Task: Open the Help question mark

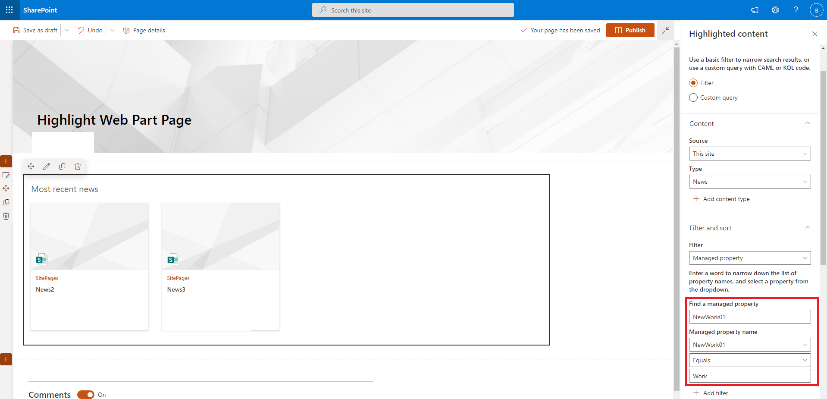Action: coord(796,10)
